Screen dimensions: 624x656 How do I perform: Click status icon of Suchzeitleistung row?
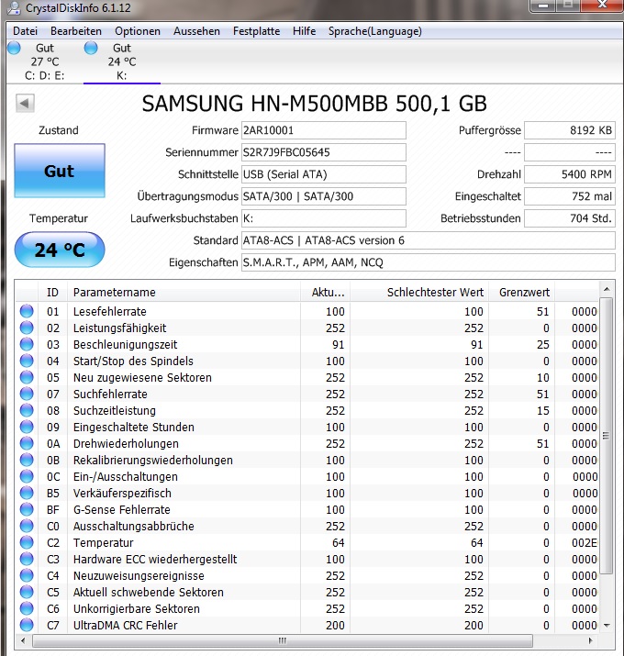[x=27, y=410]
